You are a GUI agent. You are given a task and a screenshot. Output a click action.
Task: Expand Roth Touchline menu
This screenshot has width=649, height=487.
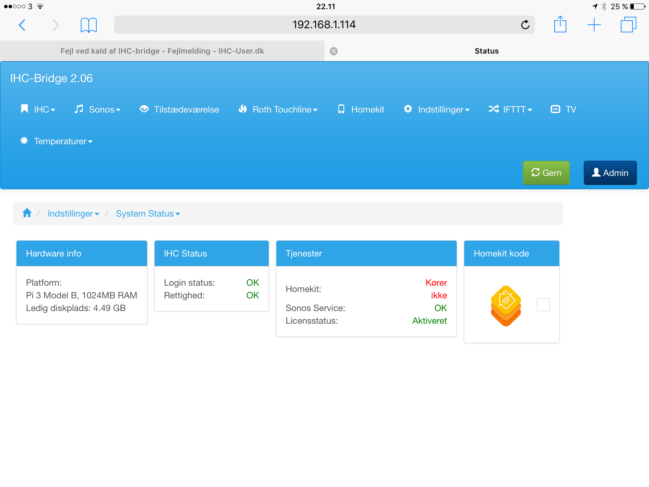tap(278, 109)
